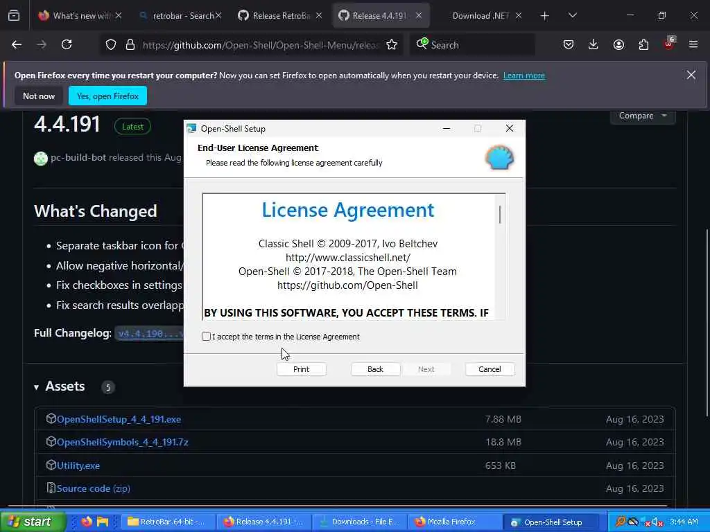
Task: Download Utility.exe asset
Action: [78, 465]
